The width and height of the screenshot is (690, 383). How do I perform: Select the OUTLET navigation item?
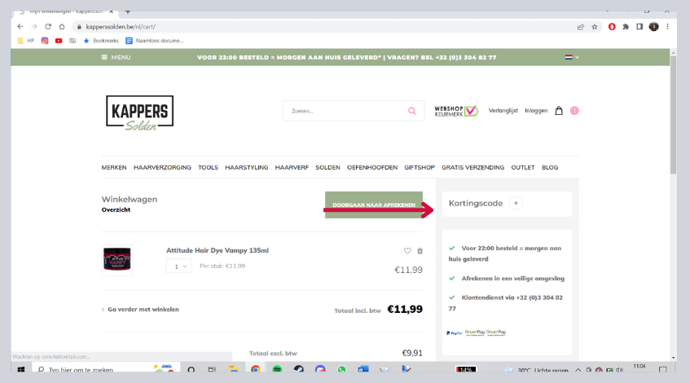[x=522, y=167]
